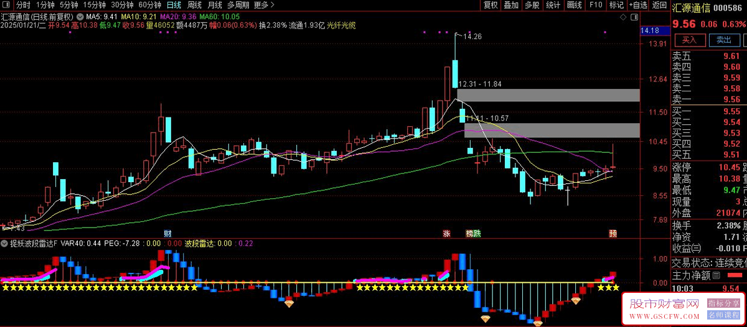This screenshot has height=327, width=747.
Task: Click the 榜 marker on chart
Action: 469,234
